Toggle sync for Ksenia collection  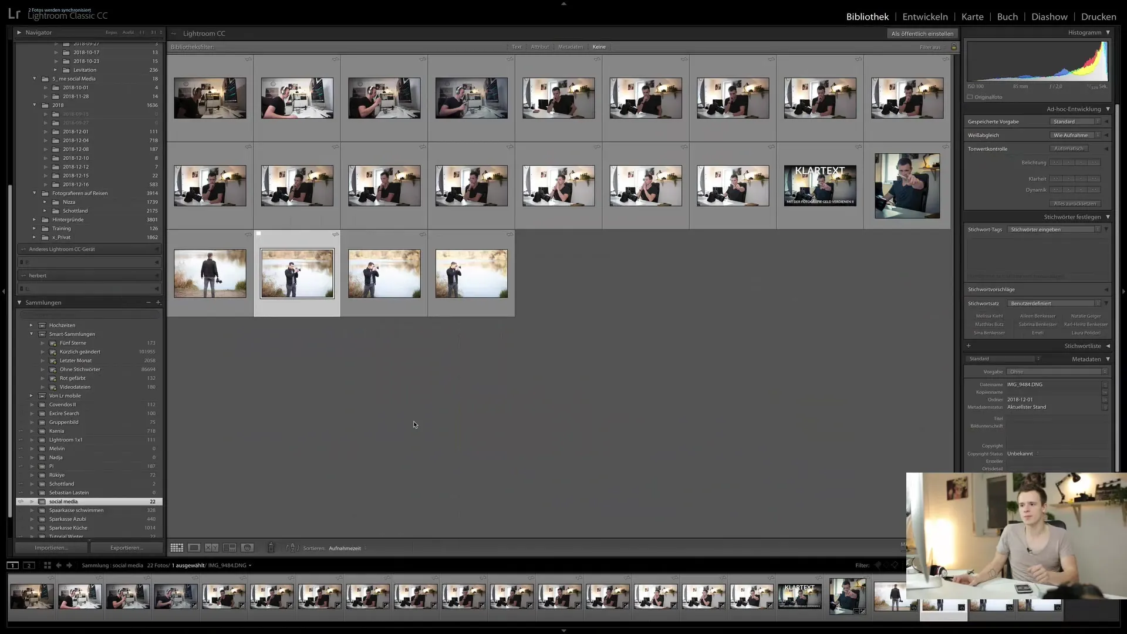(21, 431)
